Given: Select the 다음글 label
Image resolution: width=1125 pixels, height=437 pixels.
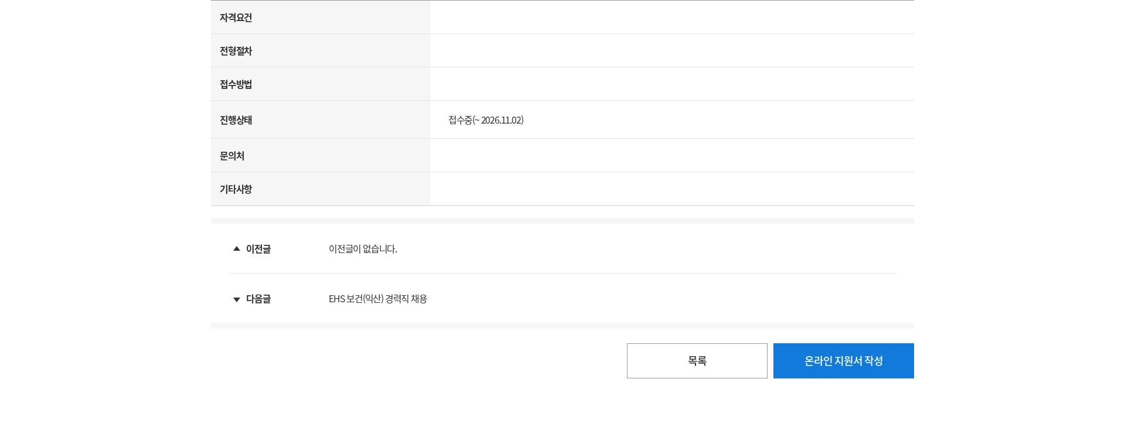Looking at the screenshot, I should tap(258, 299).
